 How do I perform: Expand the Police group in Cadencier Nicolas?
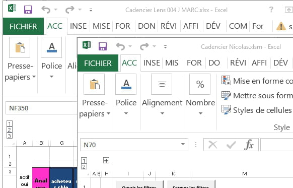pyautogui.click(x=126, y=95)
